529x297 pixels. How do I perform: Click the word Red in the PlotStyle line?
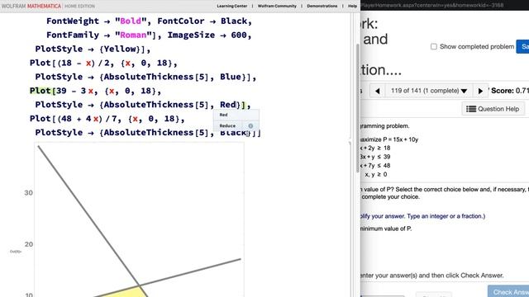pos(228,105)
